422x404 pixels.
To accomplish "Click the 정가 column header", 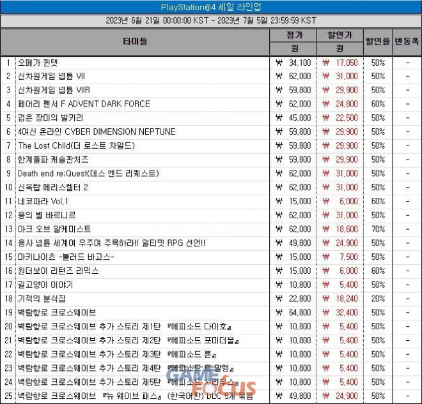I will coord(294,35).
